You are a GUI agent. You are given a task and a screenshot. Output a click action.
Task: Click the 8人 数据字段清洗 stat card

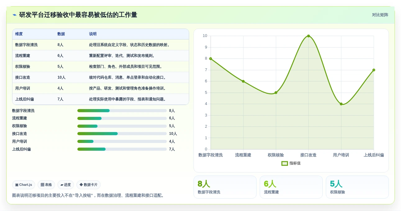(x=225, y=187)
